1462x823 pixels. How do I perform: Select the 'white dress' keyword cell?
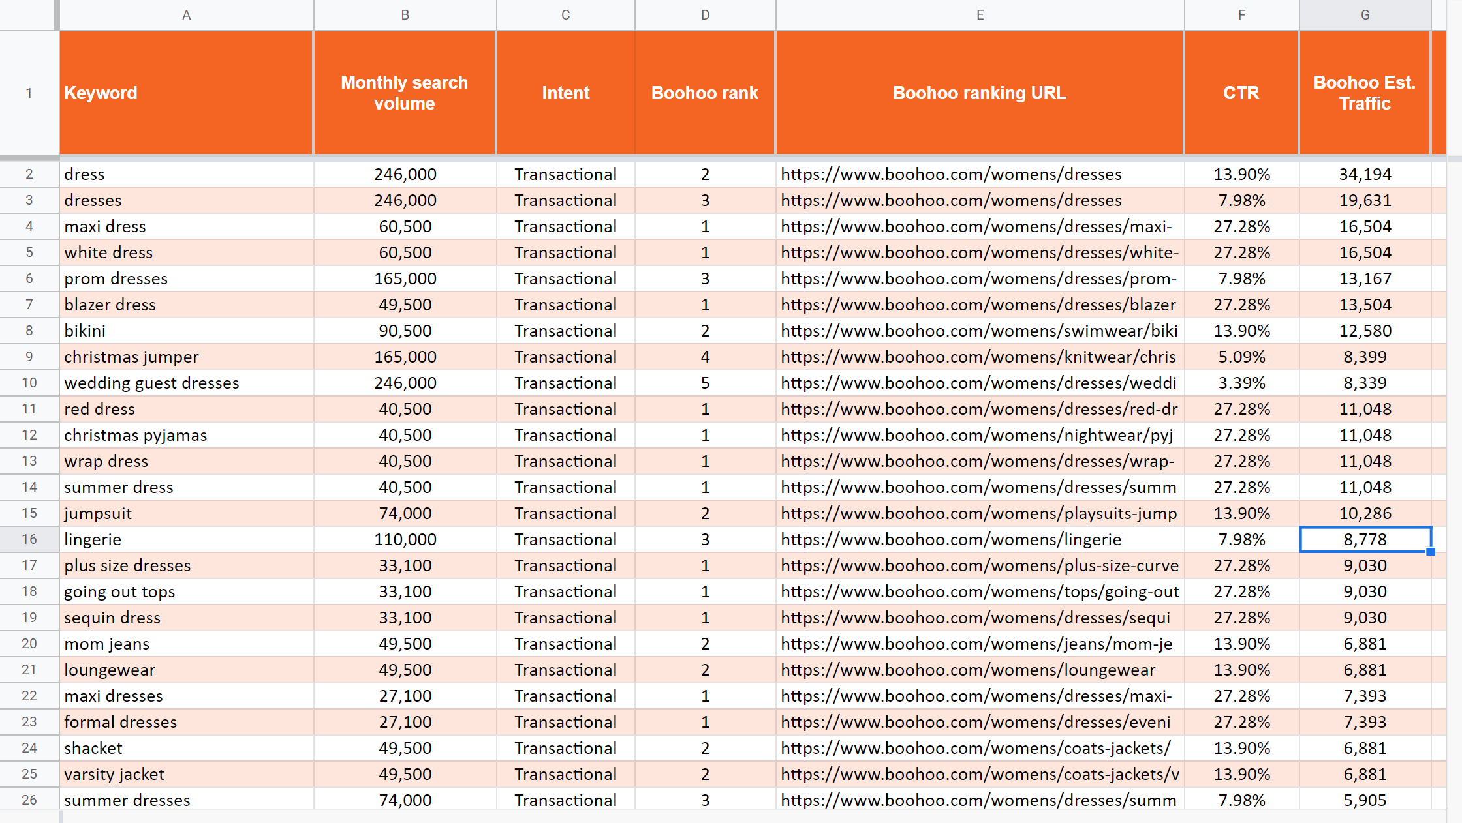[186, 252]
